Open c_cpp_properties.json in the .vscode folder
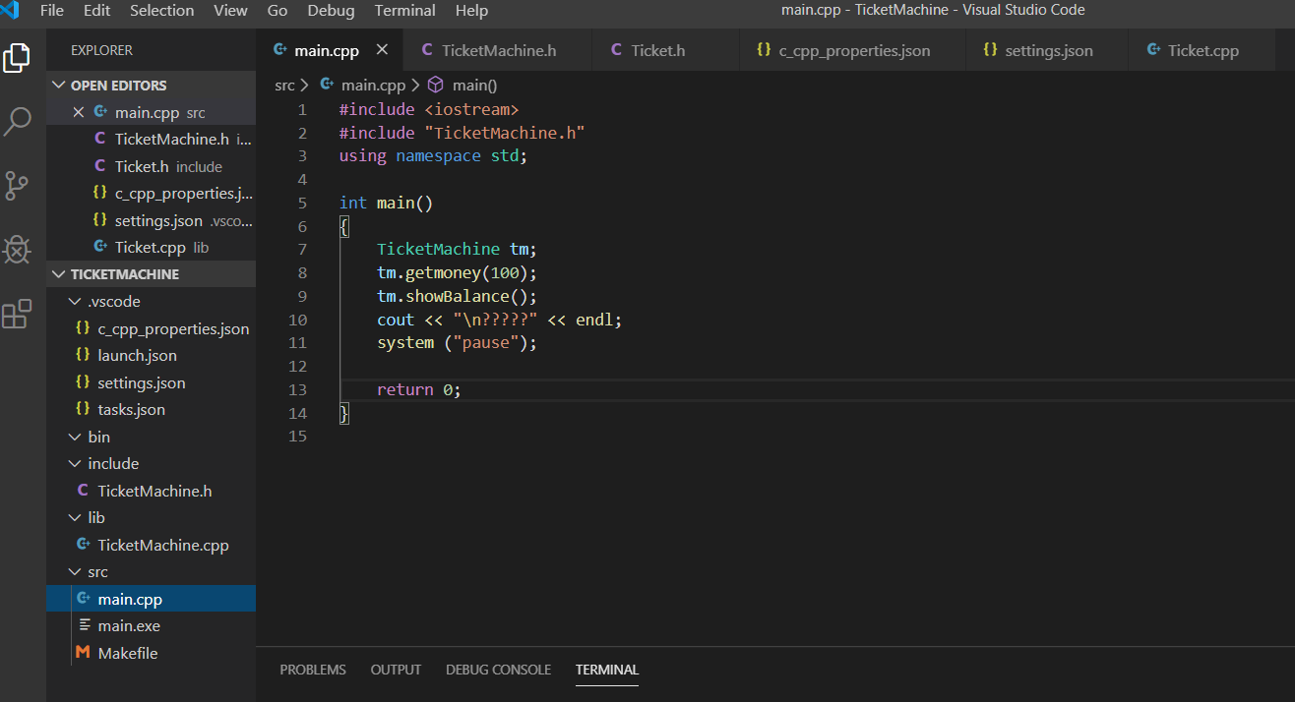The image size is (1295, 702). (151, 328)
